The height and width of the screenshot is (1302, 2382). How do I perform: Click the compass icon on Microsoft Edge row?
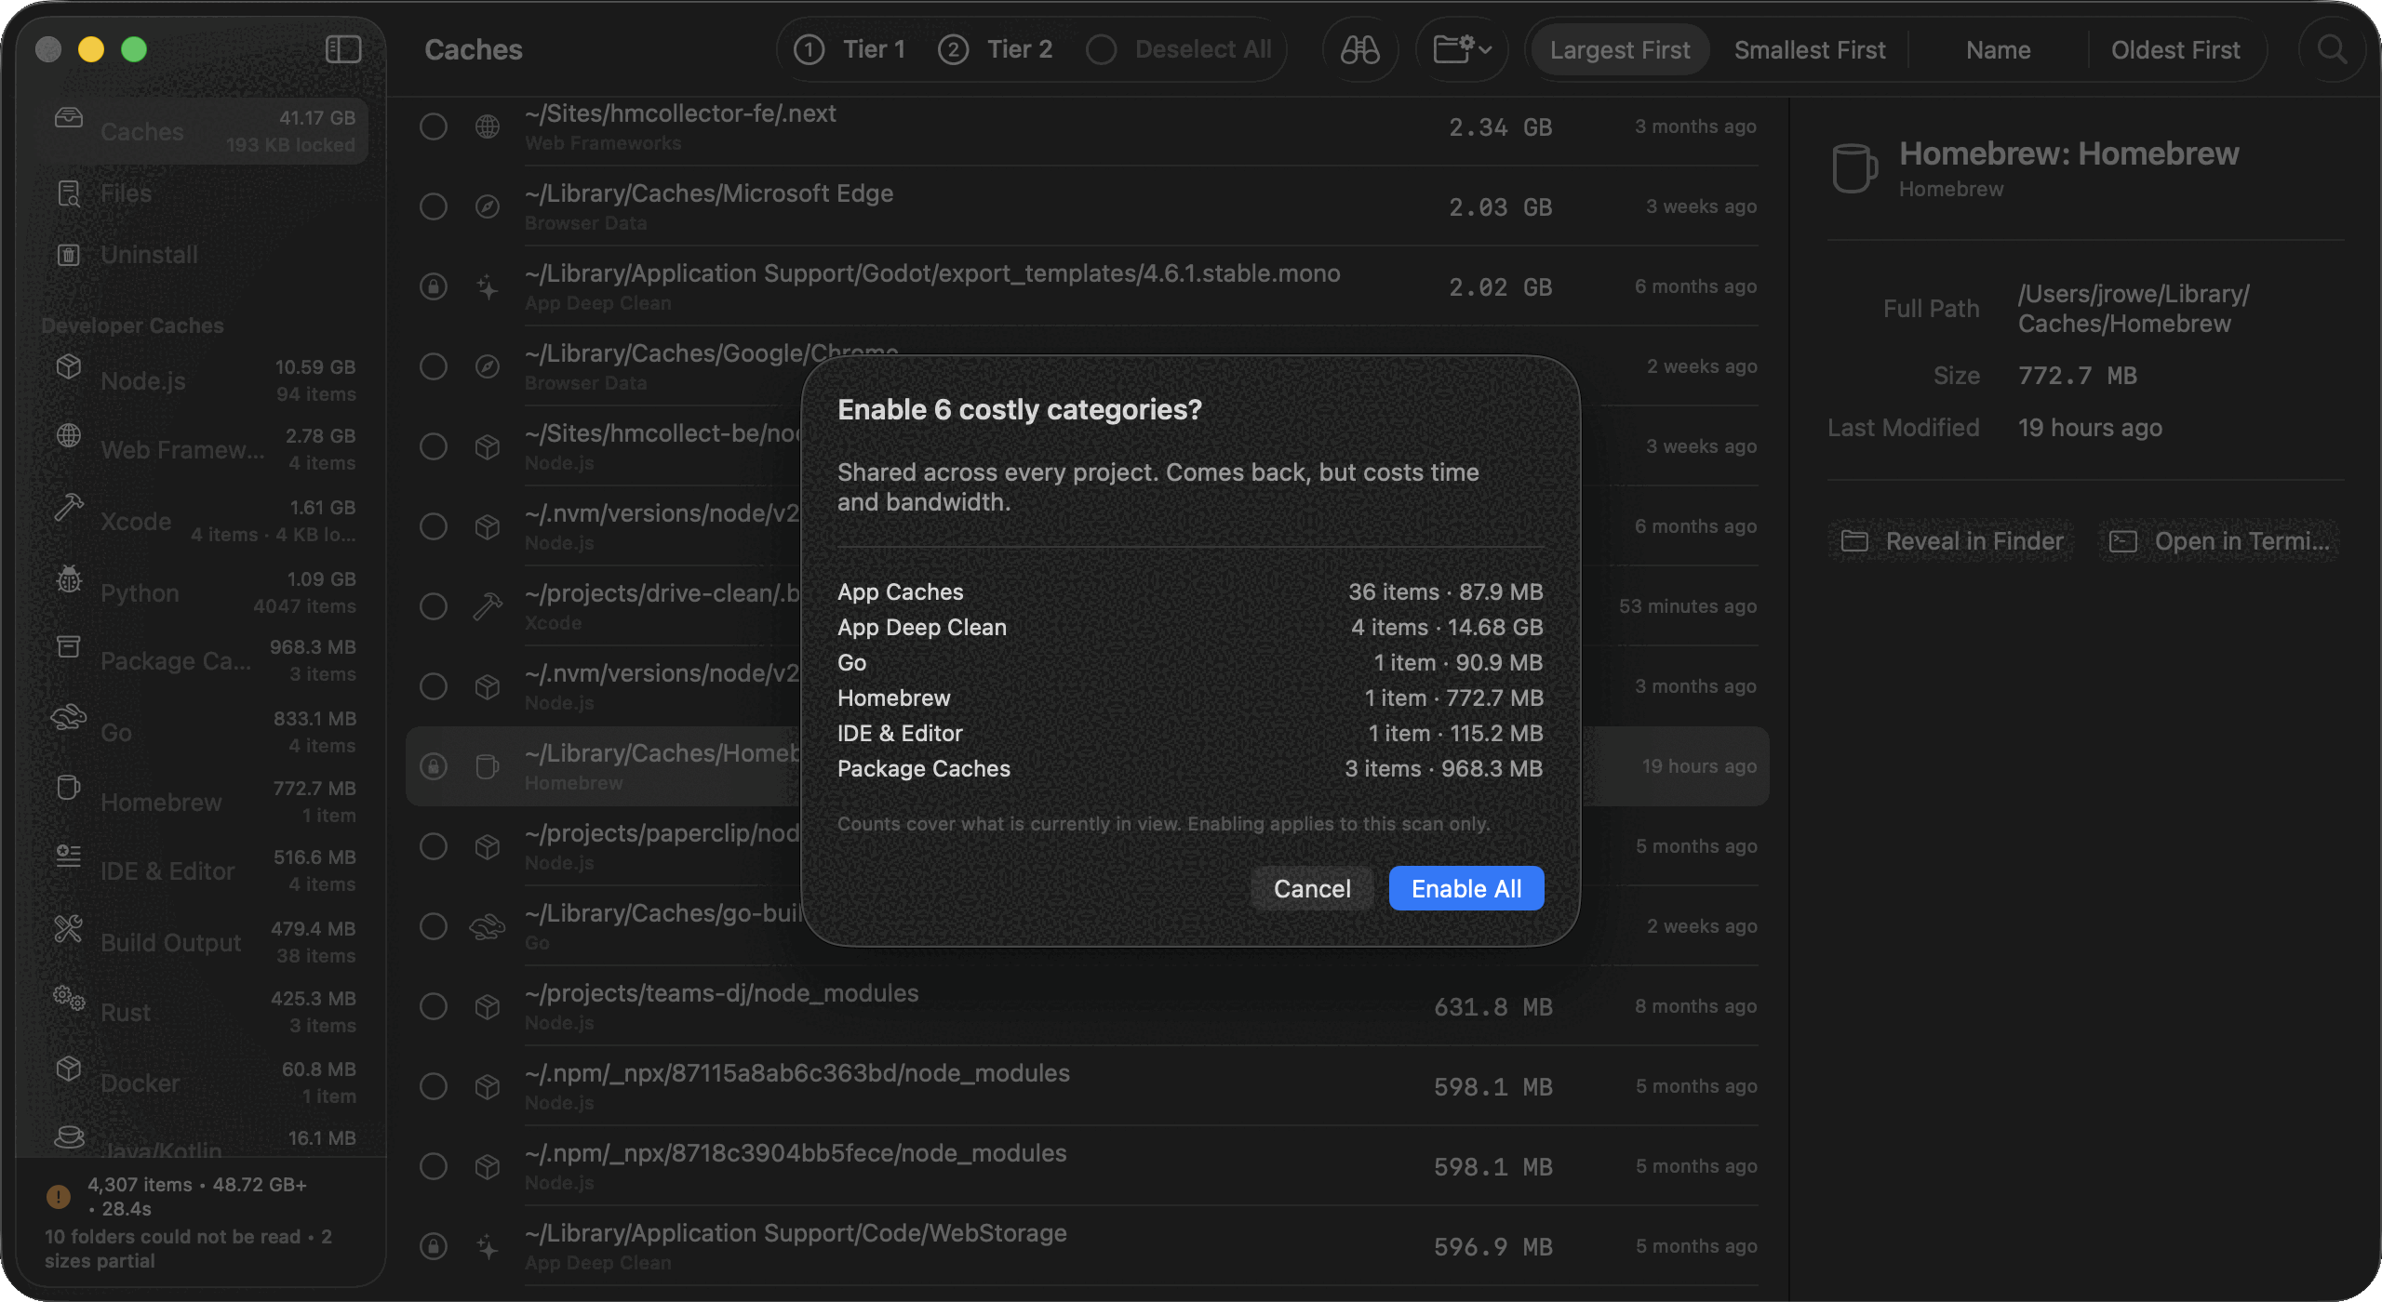[x=488, y=206]
